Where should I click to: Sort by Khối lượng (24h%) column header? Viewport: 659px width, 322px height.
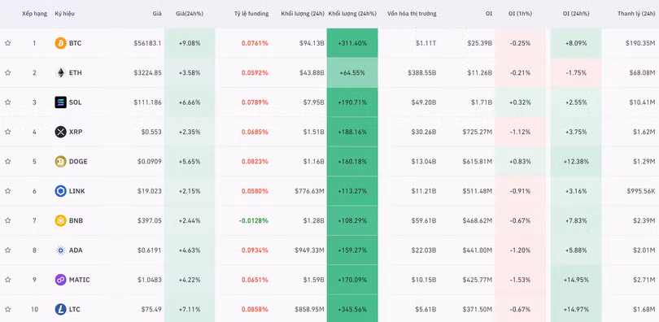[x=352, y=14]
